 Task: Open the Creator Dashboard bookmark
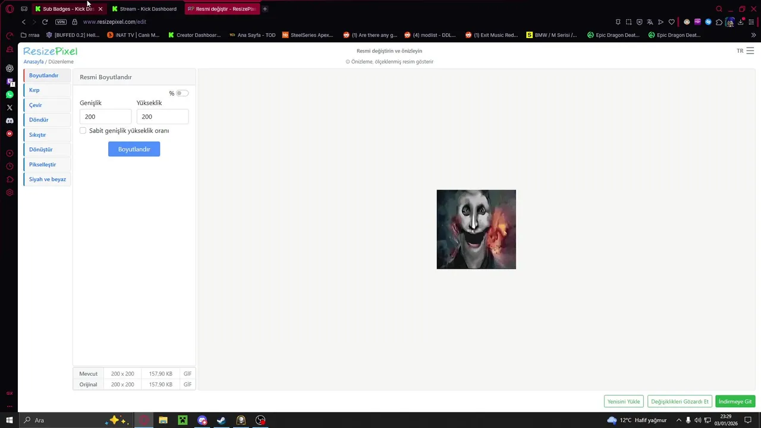tap(194, 35)
